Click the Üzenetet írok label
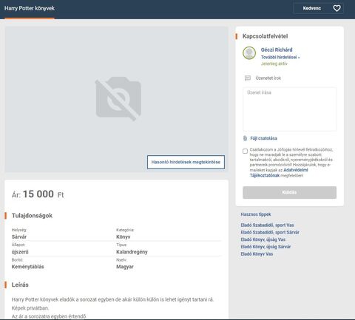 268,78
